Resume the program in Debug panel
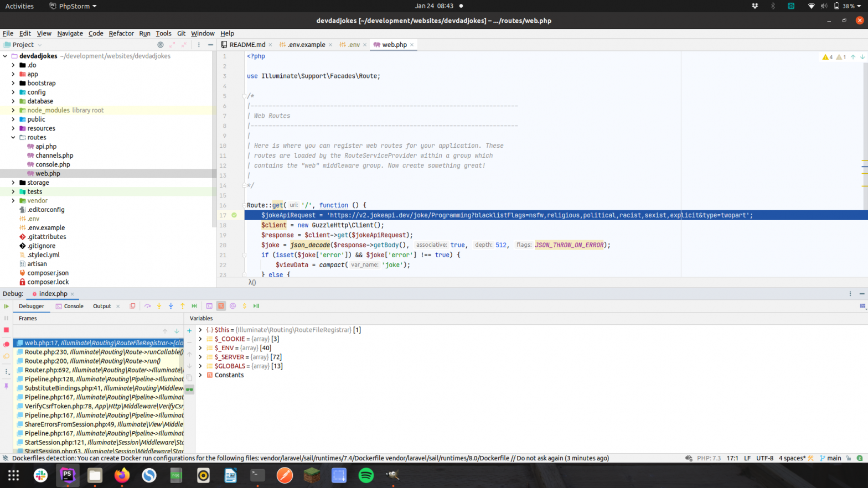The image size is (868, 488). pyautogui.click(x=6, y=306)
